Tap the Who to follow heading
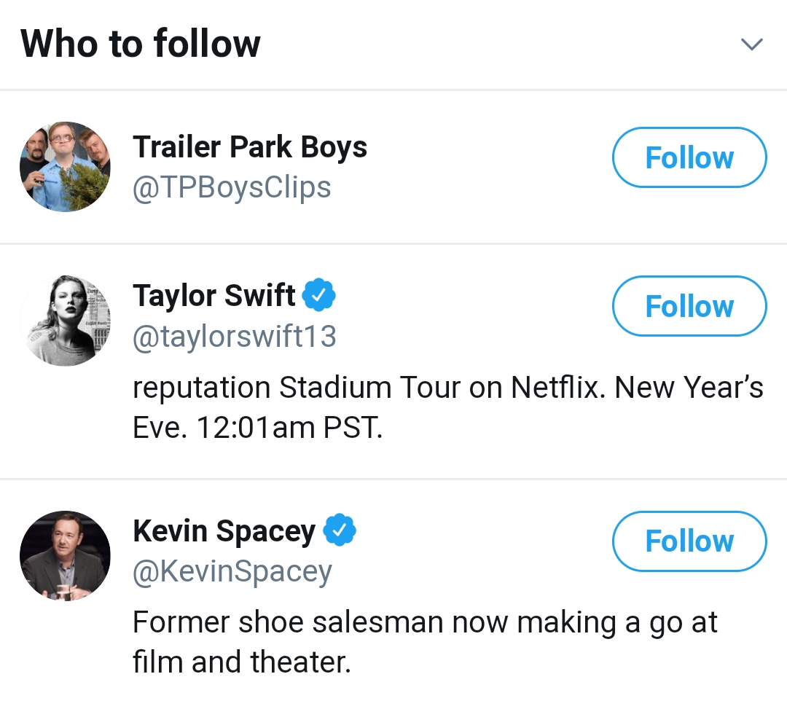The width and height of the screenshot is (787, 709). pos(141,44)
